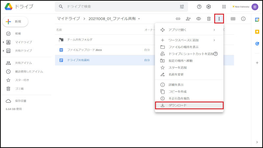
Task: Switch to grid layout view
Action: (233, 19)
